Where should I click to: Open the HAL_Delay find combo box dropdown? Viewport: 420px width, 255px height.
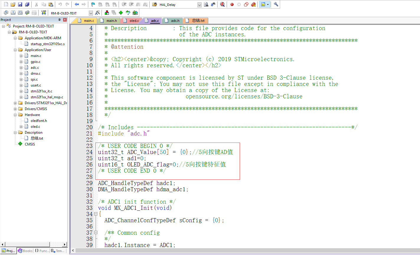pyautogui.click(x=199, y=5)
